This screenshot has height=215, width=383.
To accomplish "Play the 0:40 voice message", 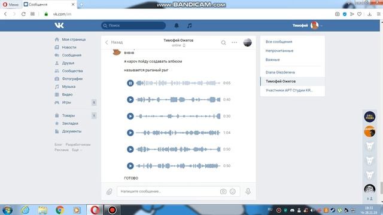I will click(x=130, y=100).
